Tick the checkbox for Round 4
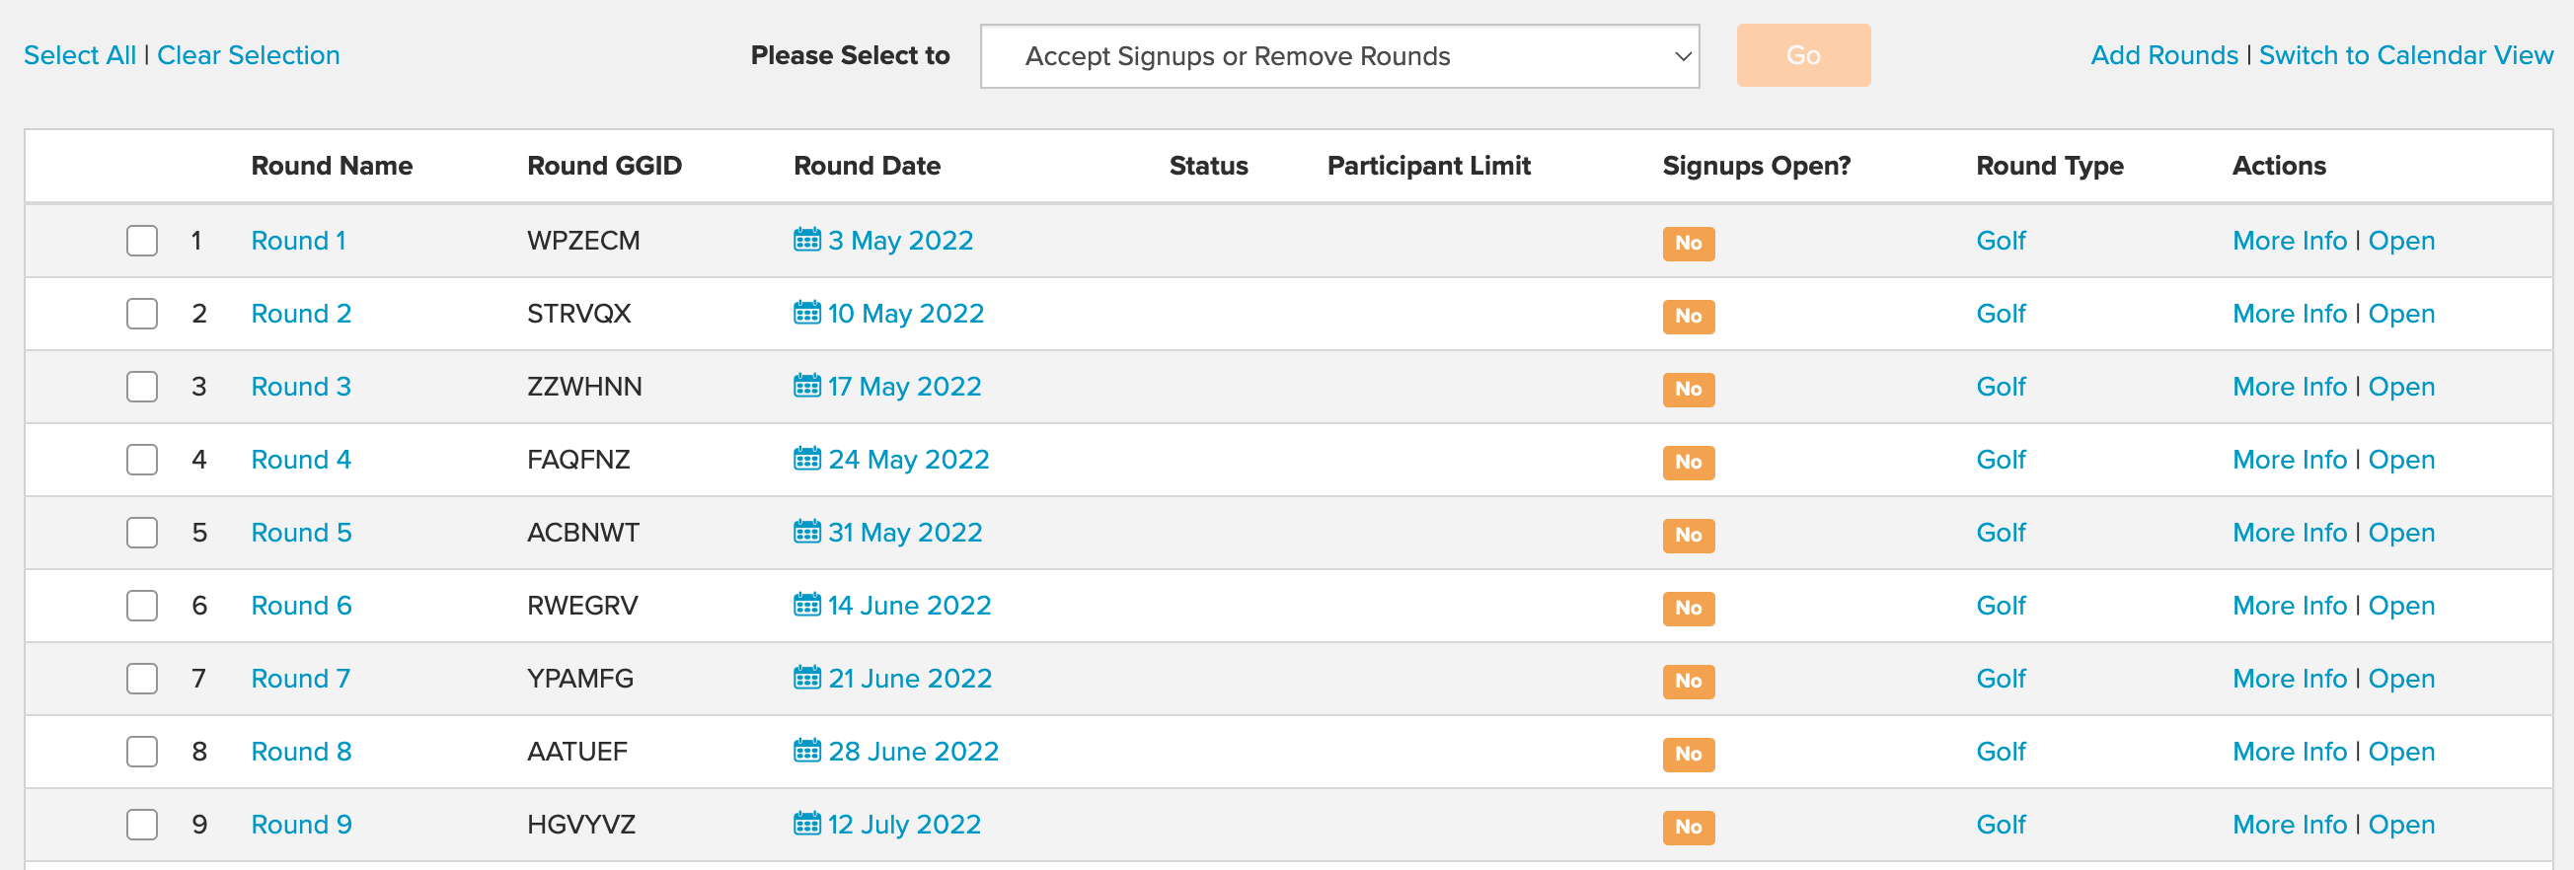Image resolution: width=2574 pixels, height=870 pixels. [142, 460]
